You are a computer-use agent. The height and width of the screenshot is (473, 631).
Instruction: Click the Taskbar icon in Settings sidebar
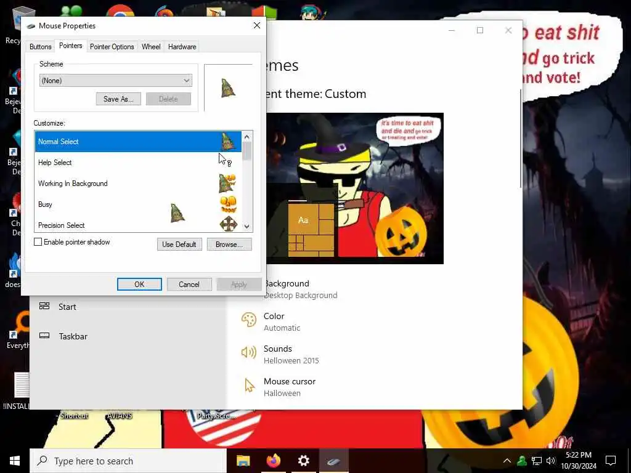click(44, 336)
